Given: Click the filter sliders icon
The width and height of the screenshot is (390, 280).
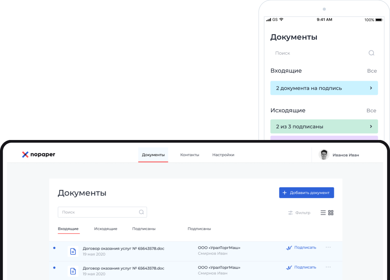Looking at the screenshot, I should click(x=290, y=213).
